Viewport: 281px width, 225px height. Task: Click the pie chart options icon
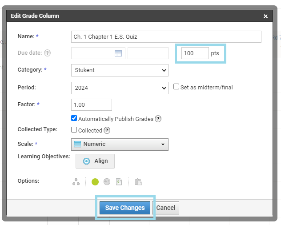click(107, 181)
